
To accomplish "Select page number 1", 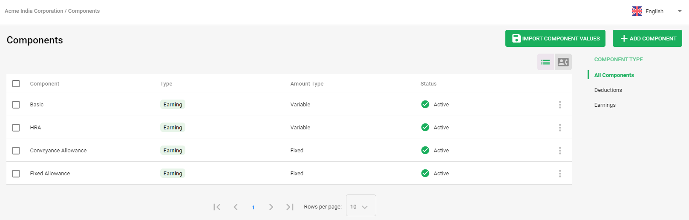I will 253,207.
